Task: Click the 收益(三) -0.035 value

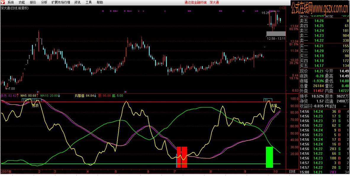Action: point(319,106)
